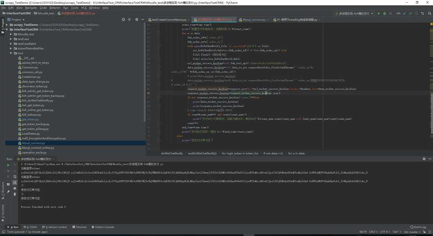Click the CRLF line separator in status bar
433x236 pixels.
(x=372, y=232)
